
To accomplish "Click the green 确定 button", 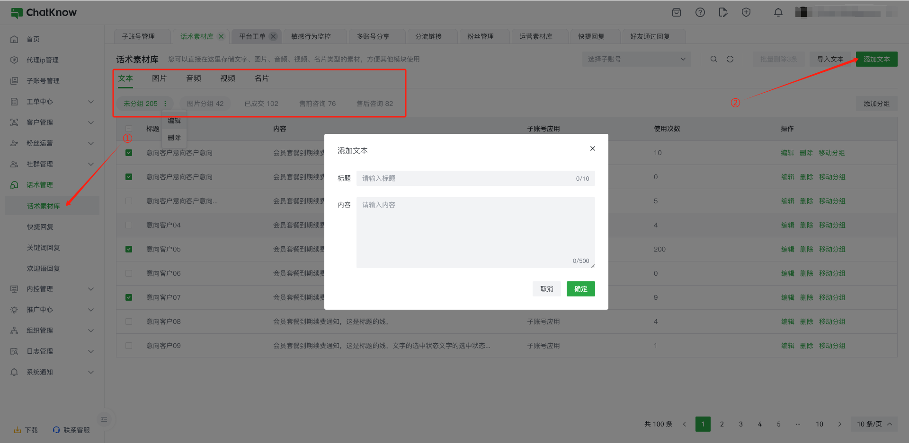I will tap(580, 289).
